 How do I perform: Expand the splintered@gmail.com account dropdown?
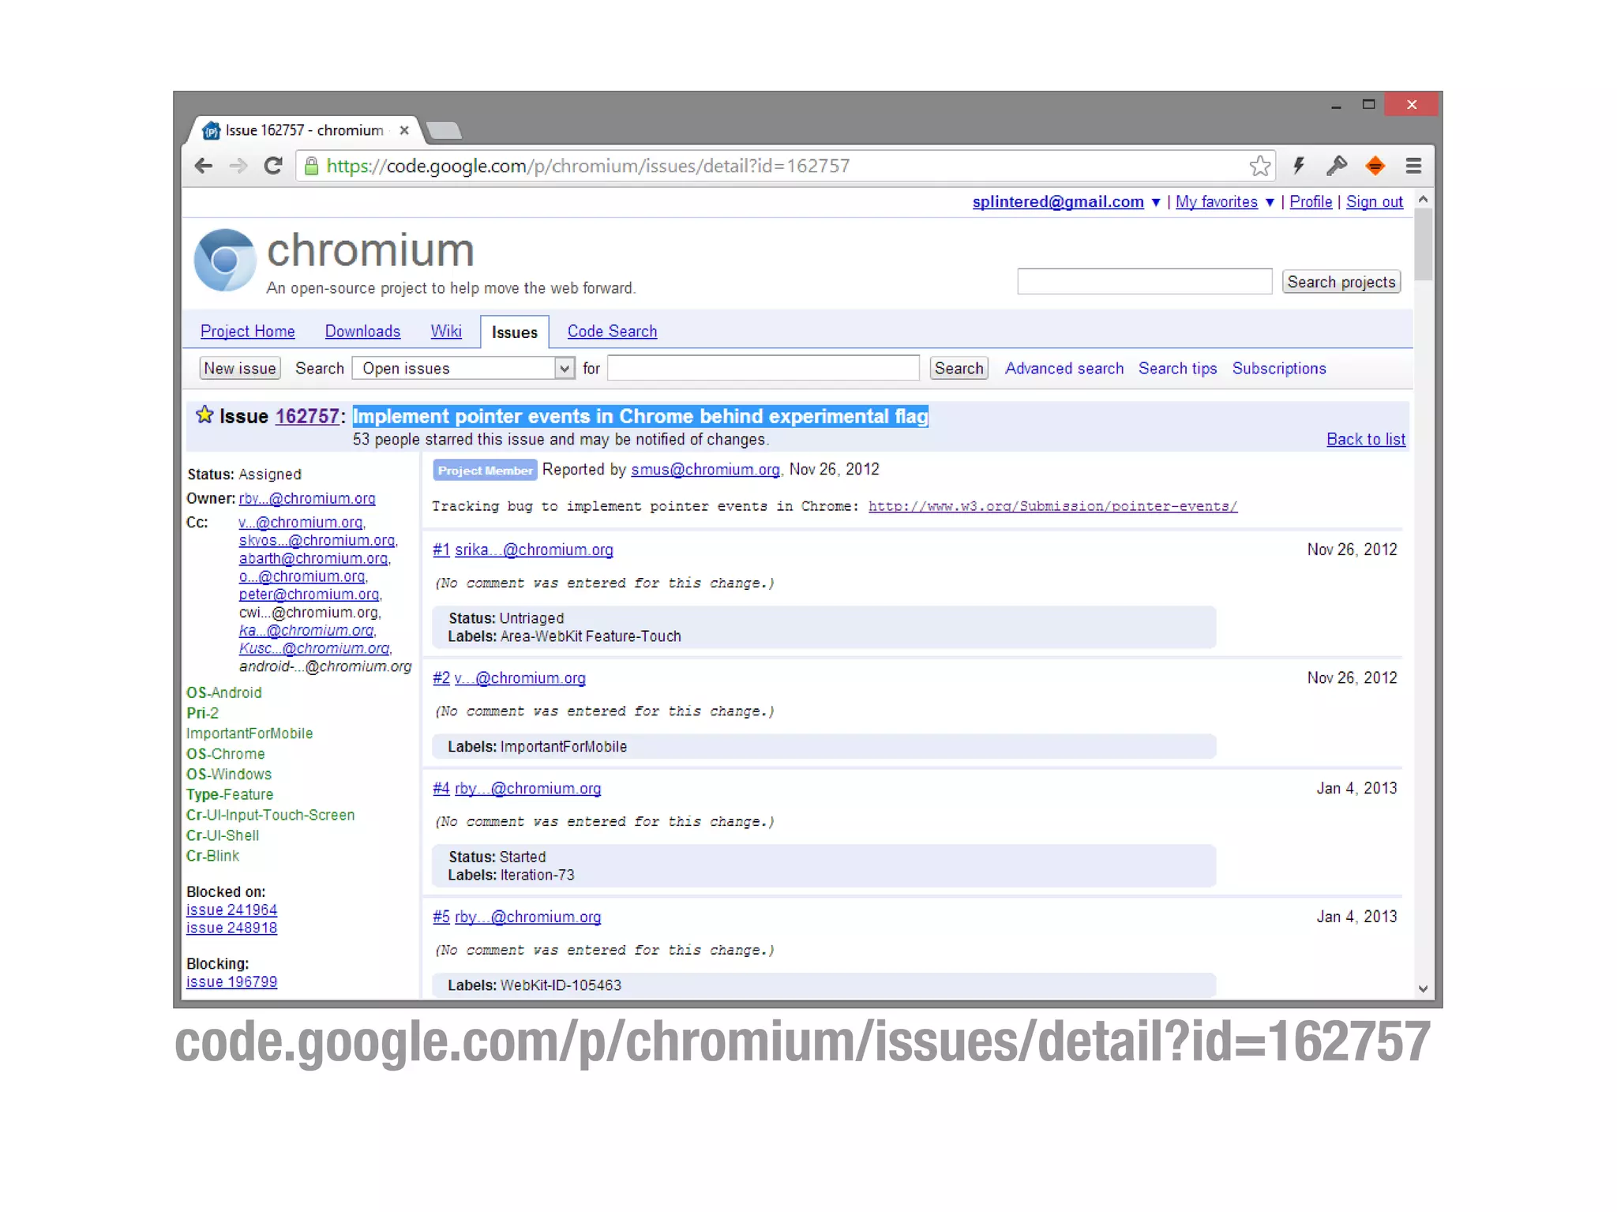click(x=1156, y=203)
